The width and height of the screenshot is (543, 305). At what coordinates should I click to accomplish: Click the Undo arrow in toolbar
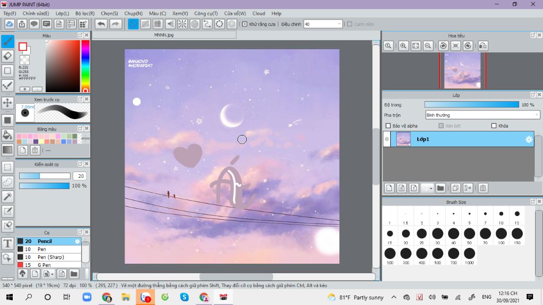click(x=101, y=24)
